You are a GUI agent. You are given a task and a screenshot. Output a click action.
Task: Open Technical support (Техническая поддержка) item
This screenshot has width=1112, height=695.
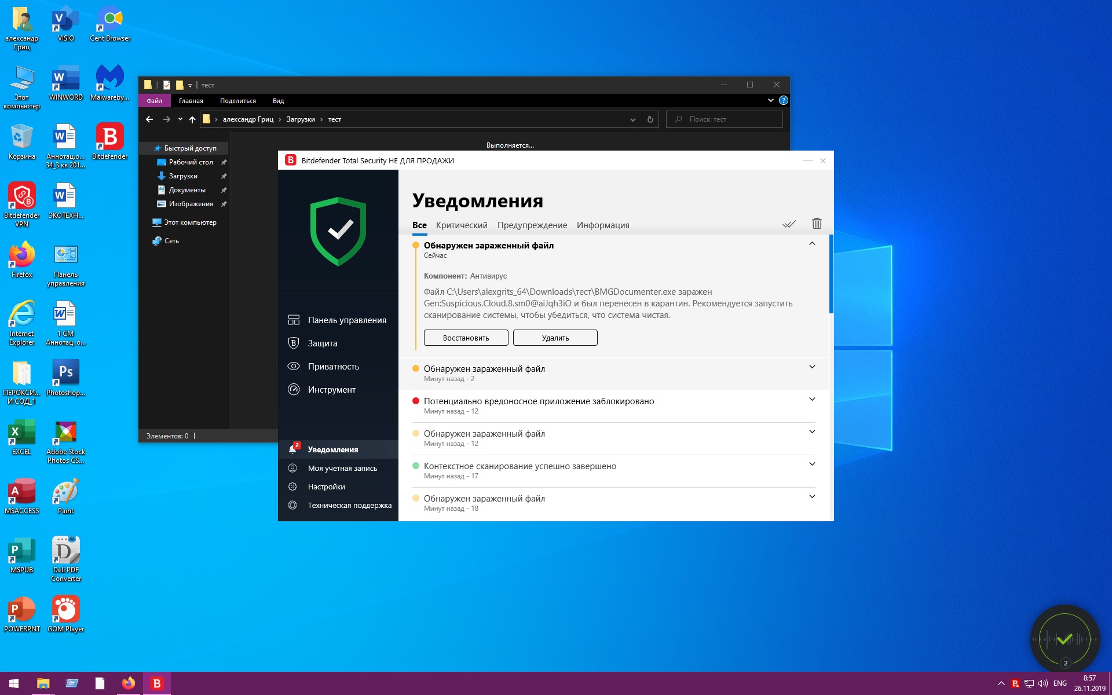click(x=349, y=505)
